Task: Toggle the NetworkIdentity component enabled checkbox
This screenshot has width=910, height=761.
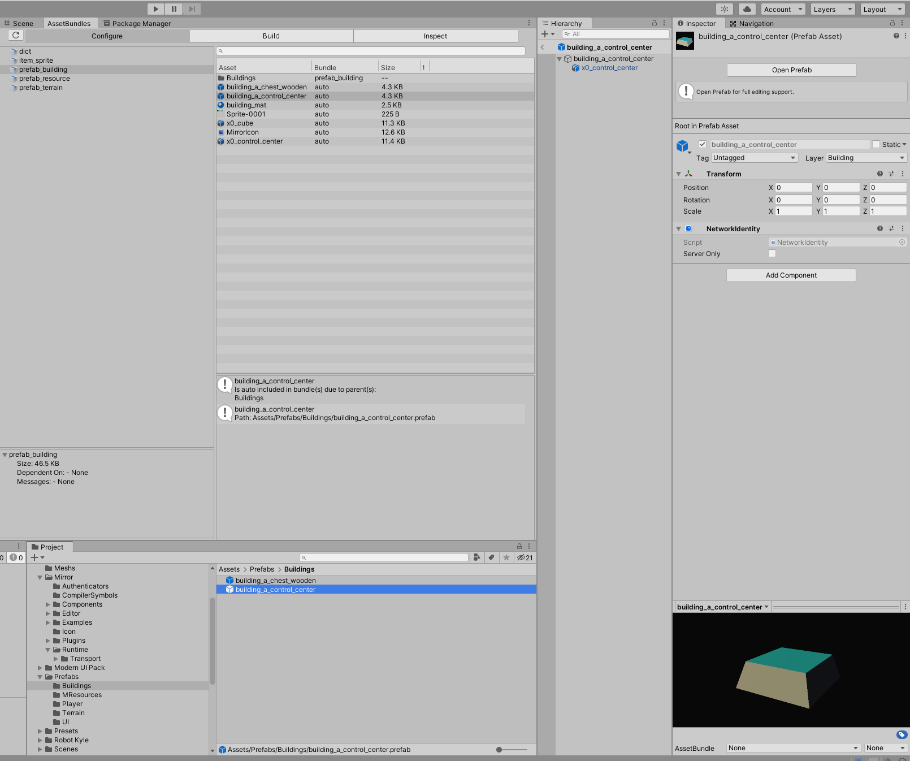Action: pos(688,228)
